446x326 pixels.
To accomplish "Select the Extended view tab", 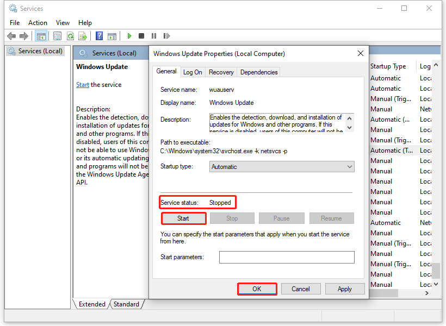I will point(92,304).
